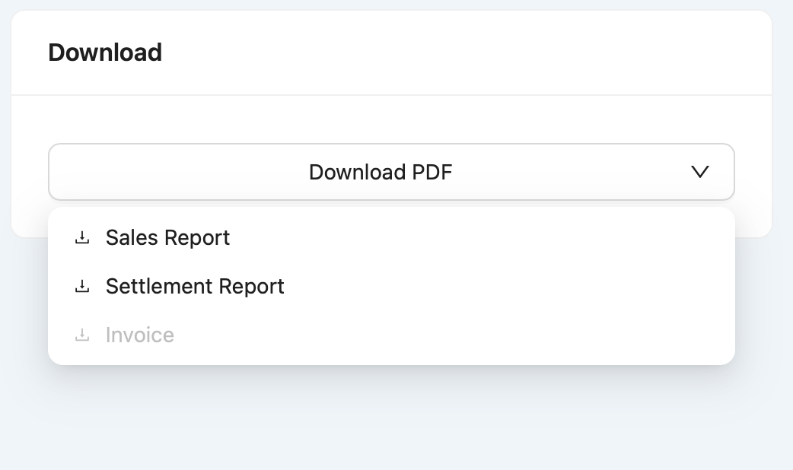
Task: Click the down chevron in Download PDF
Action: (x=699, y=172)
